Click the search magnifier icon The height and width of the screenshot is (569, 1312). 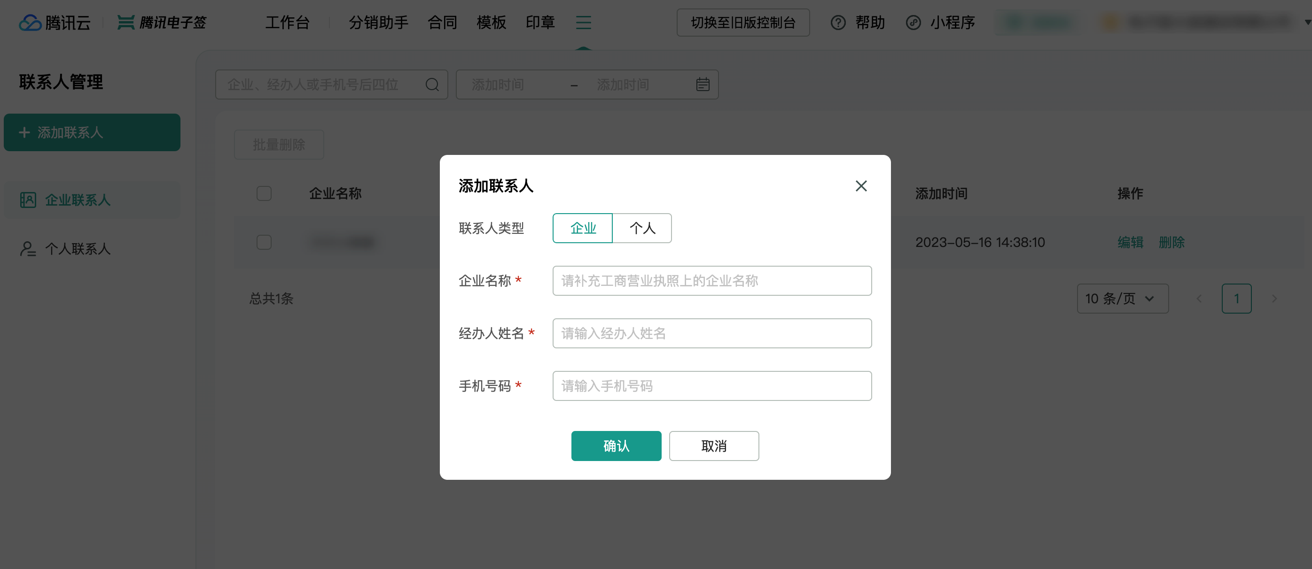point(432,85)
